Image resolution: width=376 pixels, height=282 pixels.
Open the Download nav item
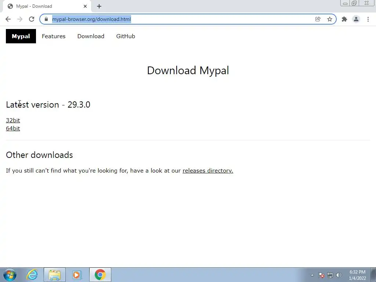click(x=91, y=36)
